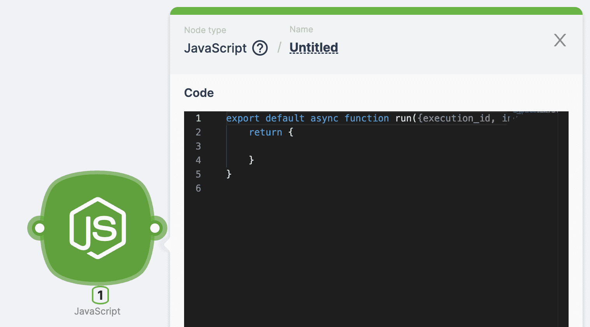Click the node's left input connector port
Viewport: 590px width, 327px height.
coord(39,228)
